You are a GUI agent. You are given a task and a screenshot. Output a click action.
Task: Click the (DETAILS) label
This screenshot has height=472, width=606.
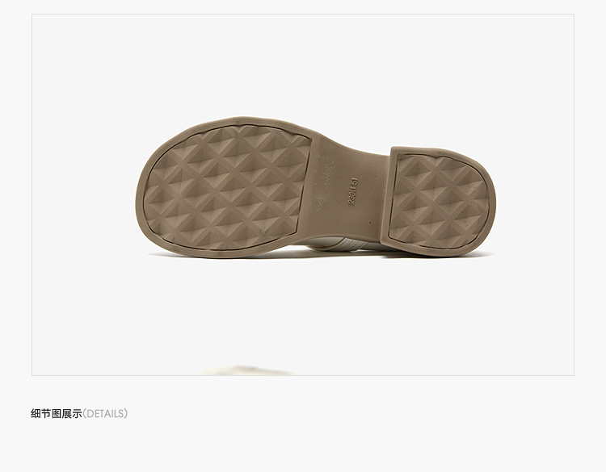[105, 414]
